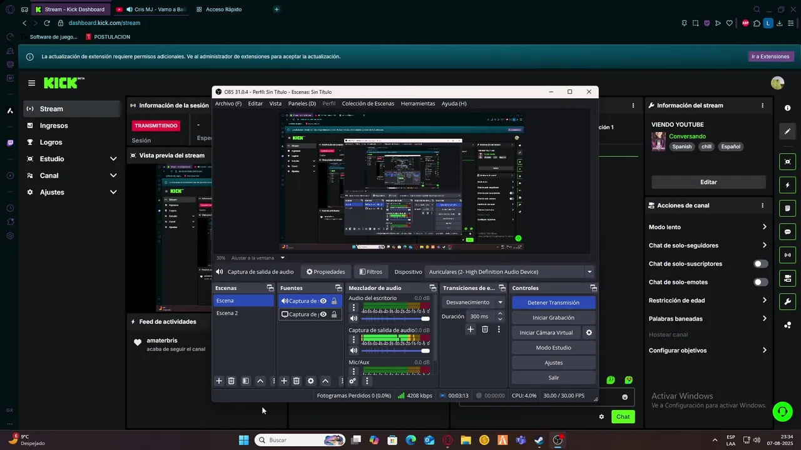The height and width of the screenshot is (450, 801).
Task: Open green support headset bubble
Action: 782,411
